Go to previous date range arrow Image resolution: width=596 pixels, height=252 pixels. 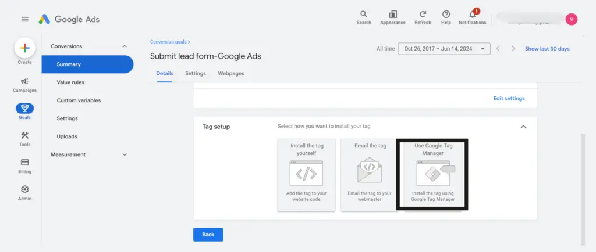(x=498, y=49)
